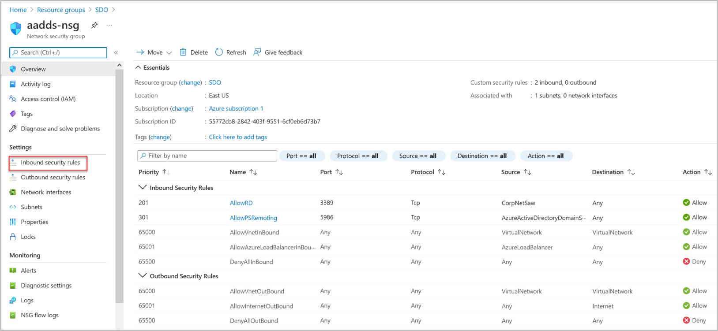718x331 pixels.
Task: Open the Move dropdown menu
Action: click(x=154, y=52)
